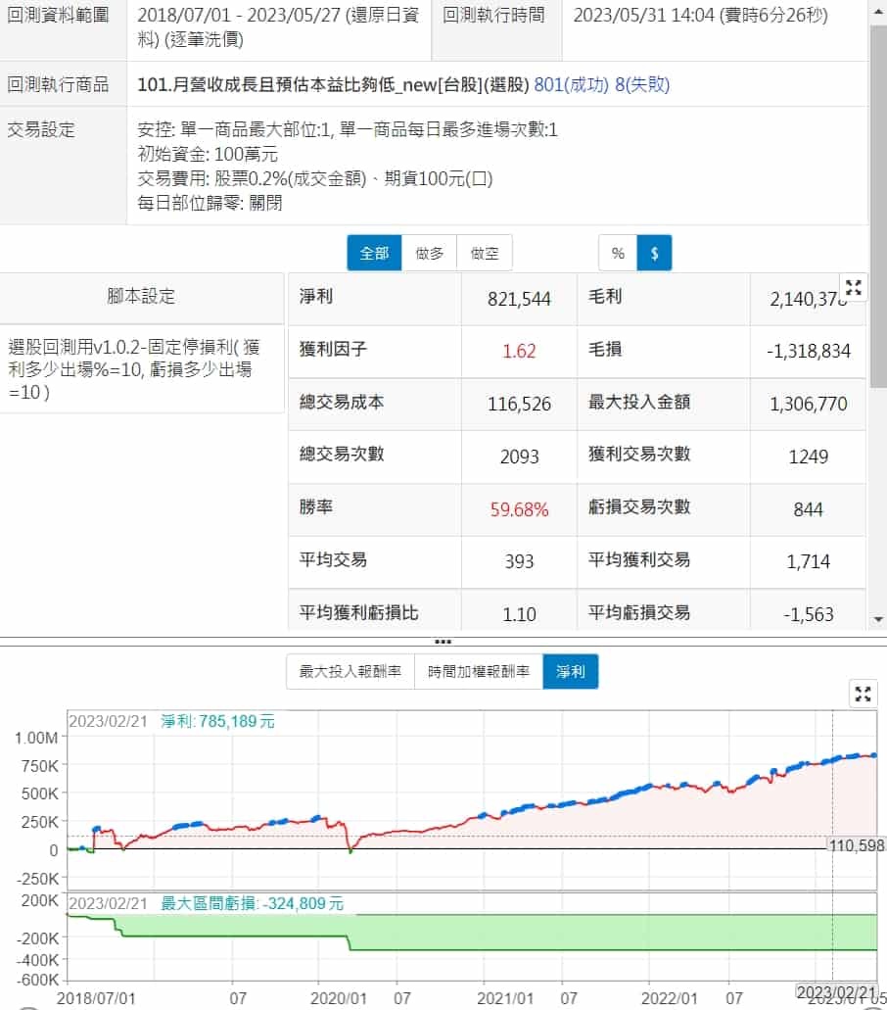Switch chart to 最大投入報酬率
Viewport: 887px width, 1010px height.
coord(350,672)
